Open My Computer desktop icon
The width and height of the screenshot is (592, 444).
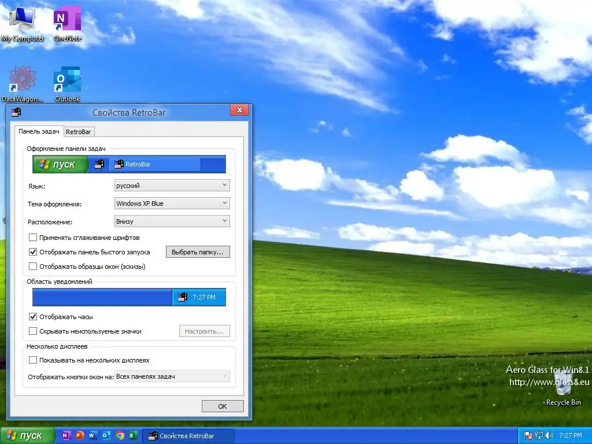[23, 24]
